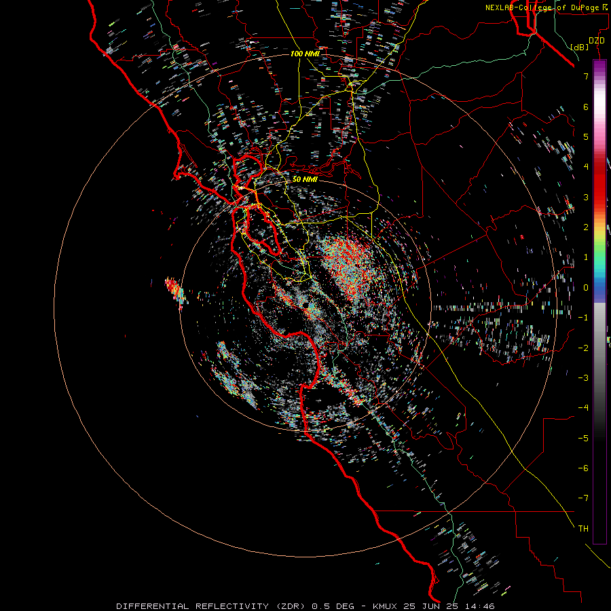Click the '4' value on the dB scale
Image resolution: width=611 pixels, height=611 pixels.
pyautogui.click(x=586, y=167)
